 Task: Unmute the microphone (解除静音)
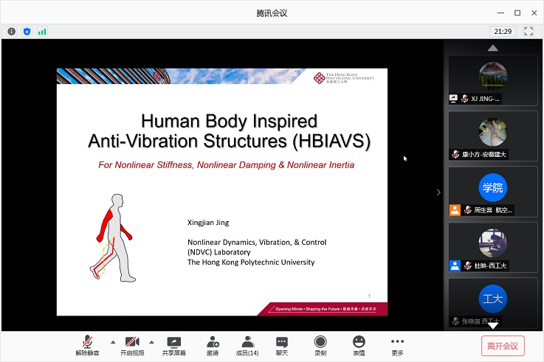[x=87, y=345]
